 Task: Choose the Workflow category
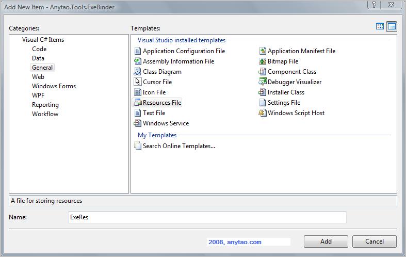click(45, 114)
